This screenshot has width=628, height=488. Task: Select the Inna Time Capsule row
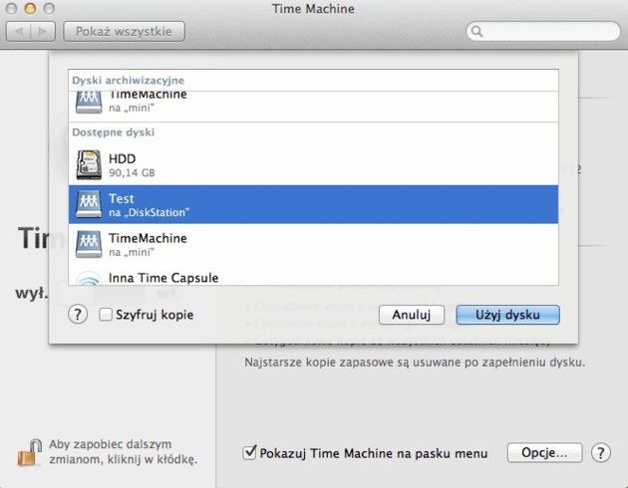pos(313,275)
